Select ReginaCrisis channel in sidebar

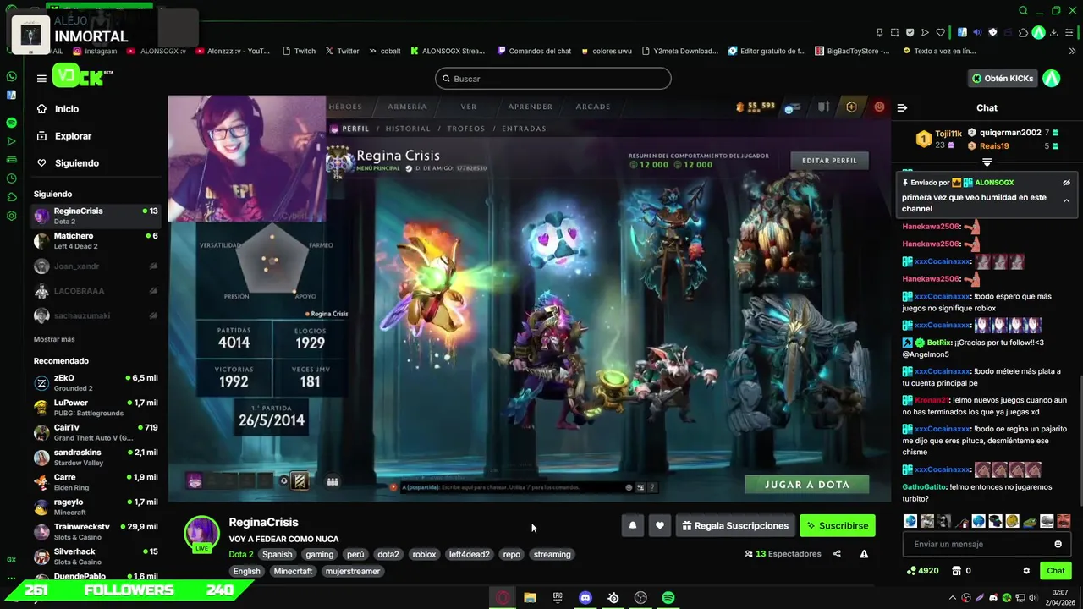point(96,216)
